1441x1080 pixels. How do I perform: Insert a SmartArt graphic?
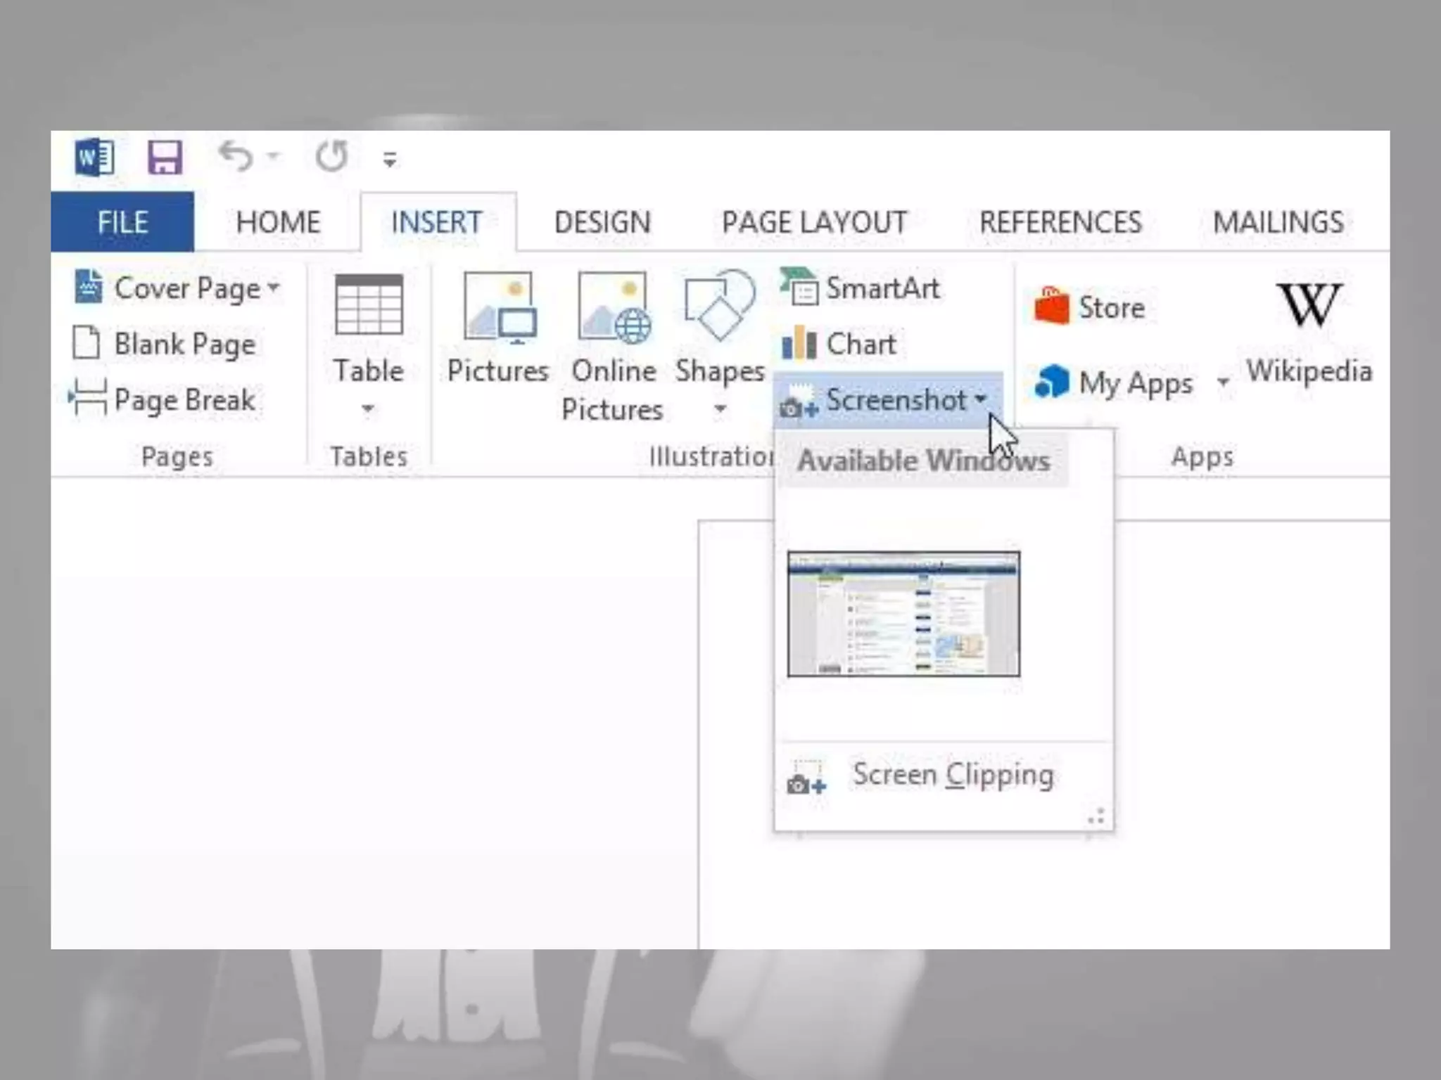click(x=861, y=288)
